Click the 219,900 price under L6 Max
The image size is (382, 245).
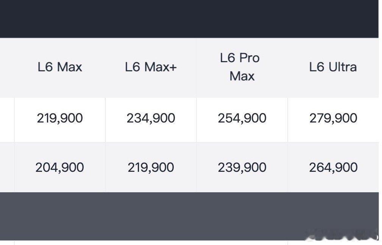pos(60,118)
